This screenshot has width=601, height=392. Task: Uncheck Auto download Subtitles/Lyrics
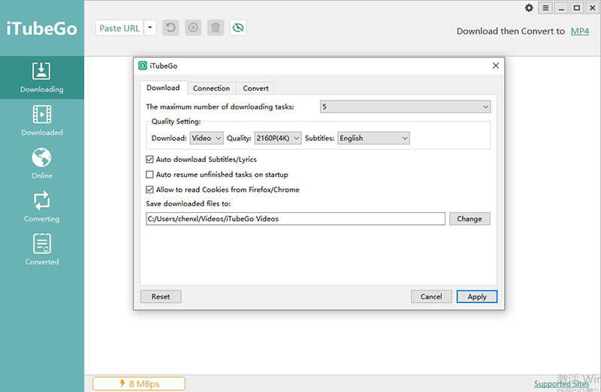[x=149, y=160]
